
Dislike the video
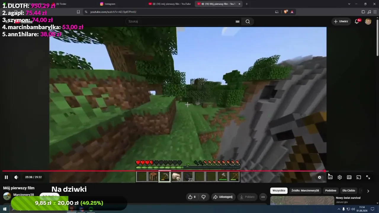(203, 197)
